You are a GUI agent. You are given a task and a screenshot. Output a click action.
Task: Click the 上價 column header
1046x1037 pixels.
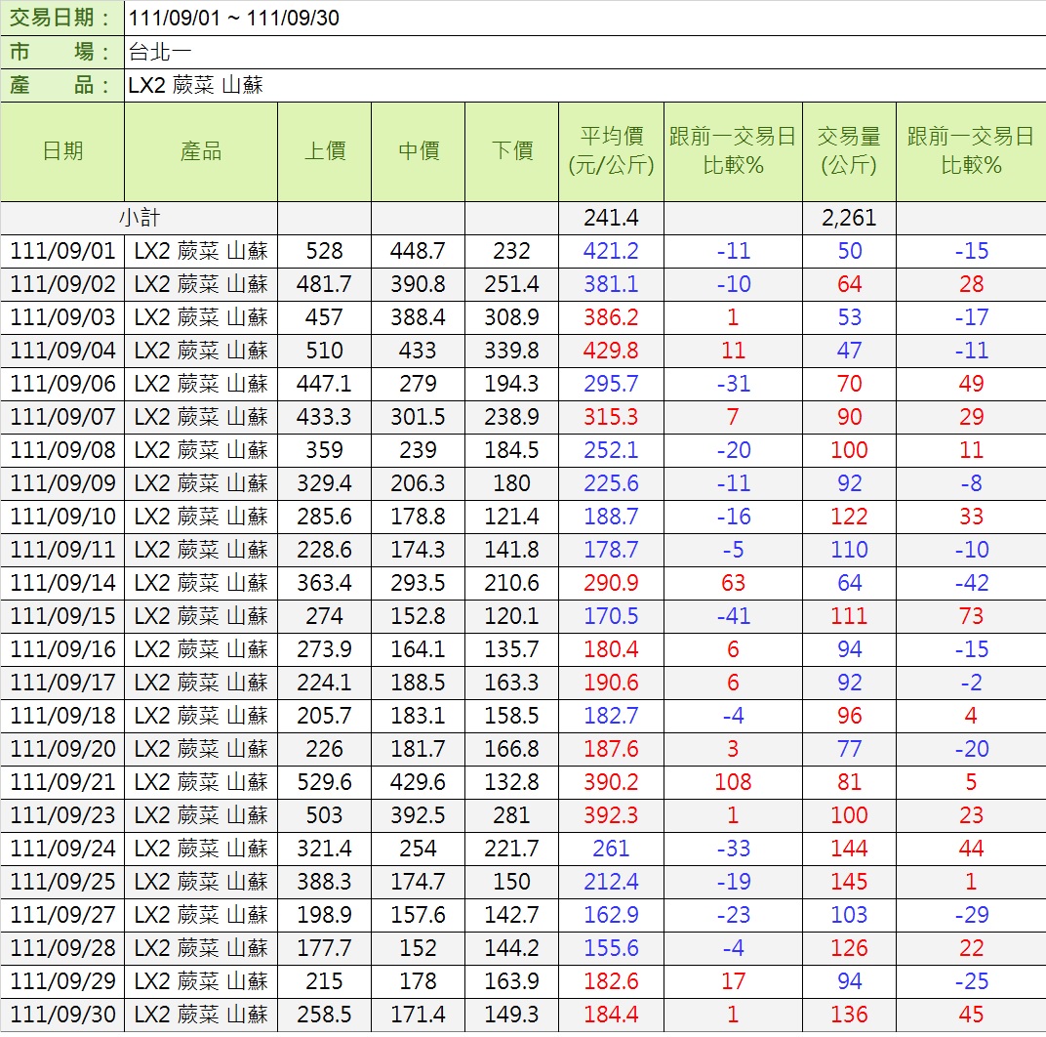tap(324, 151)
